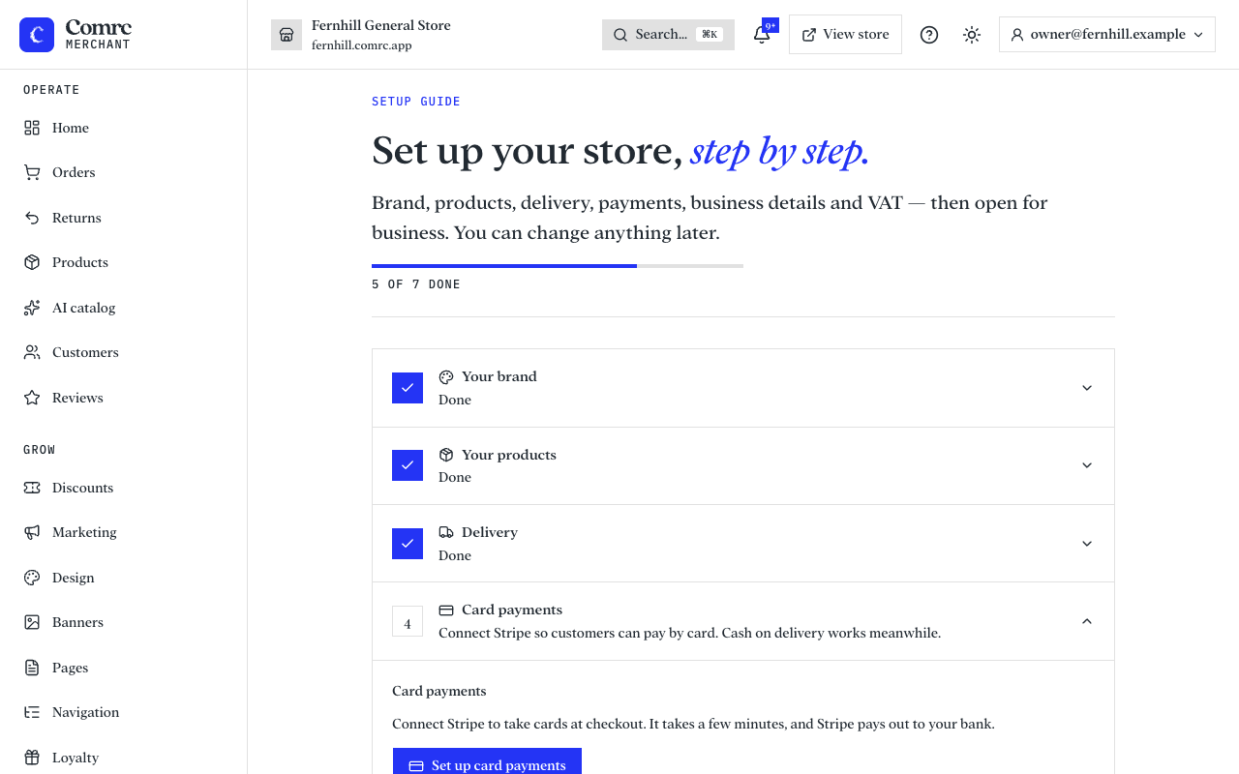Click the Search field
The height and width of the screenshot is (774, 1239).
pyautogui.click(x=668, y=35)
